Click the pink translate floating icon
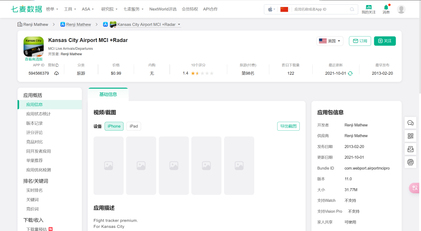The image size is (421, 231). tap(414, 188)
